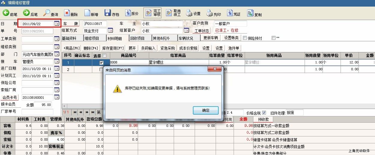Screen dimensions: 375x155
Task: Open the 查询 search magnifier
Action: 47,13
